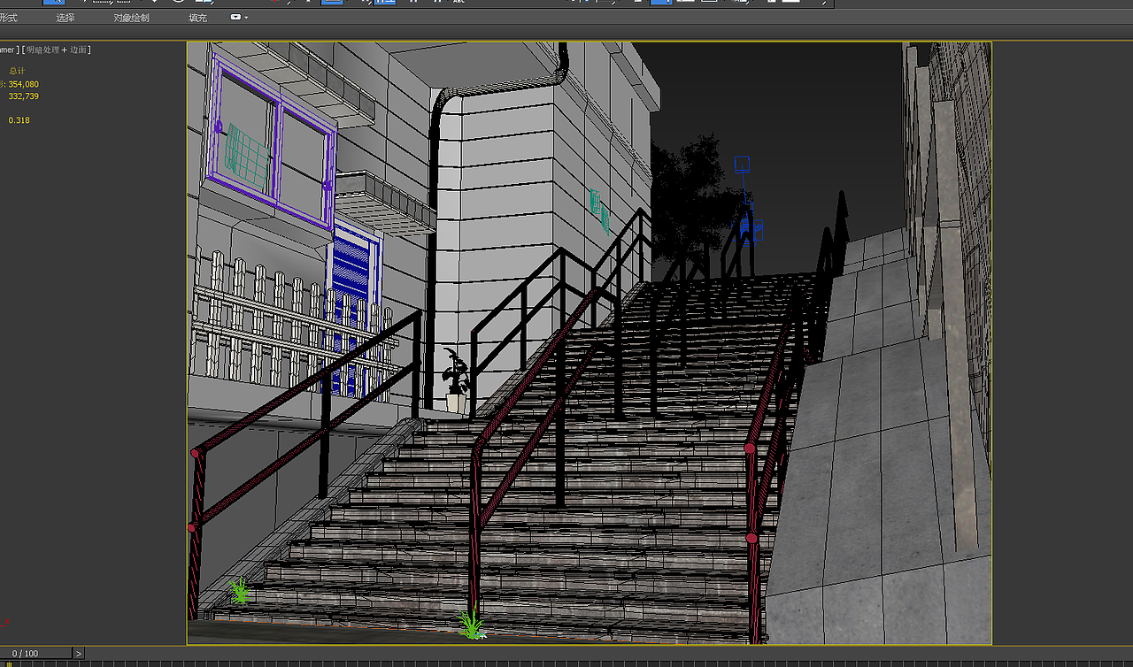The width and height of the screenshot is (1133, 667).
Task: Select the blue light helper gizmo above stairs
Action: (x=743, y=164)
